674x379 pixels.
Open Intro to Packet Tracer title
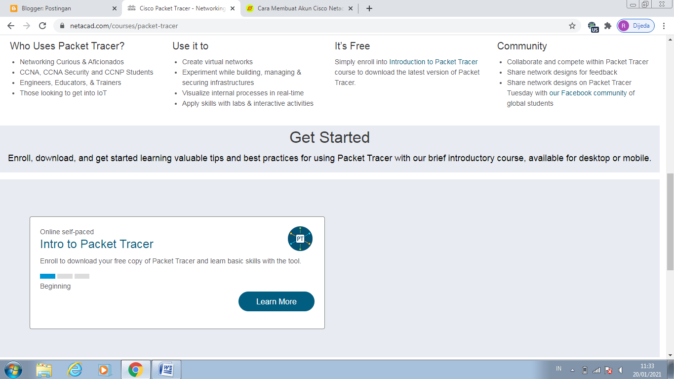coord(97,244)
